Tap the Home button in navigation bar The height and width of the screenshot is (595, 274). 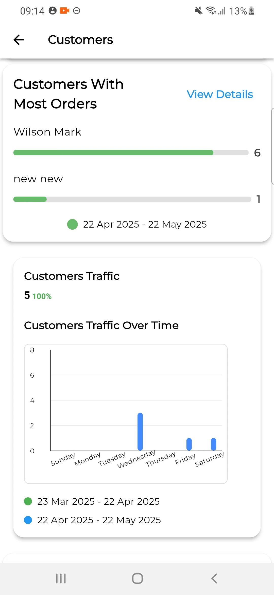click(x=137, y=579)
